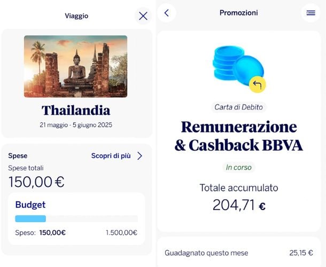Open the Guadagnato questo mese row
Viewport: 326px width, 267px height.
click(x=238, y=253)
